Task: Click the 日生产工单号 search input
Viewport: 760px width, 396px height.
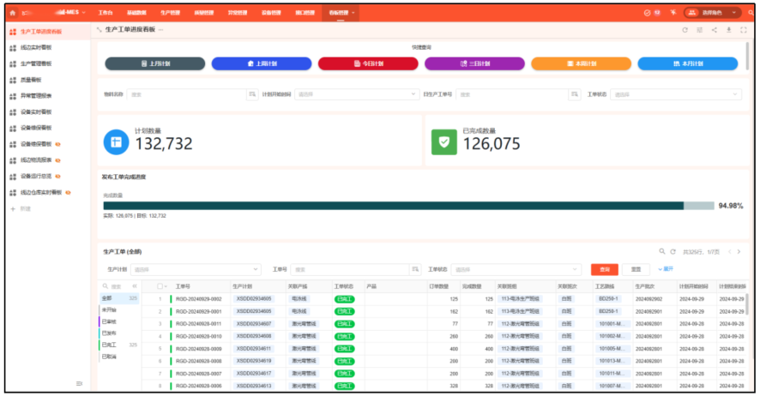Action: 512,94
